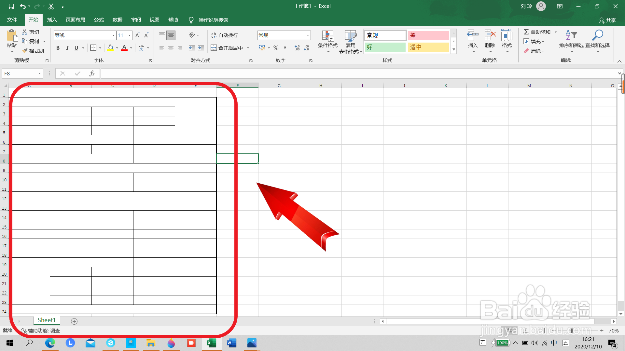Click the Increase Font Size icon

[x=137, y=35]
